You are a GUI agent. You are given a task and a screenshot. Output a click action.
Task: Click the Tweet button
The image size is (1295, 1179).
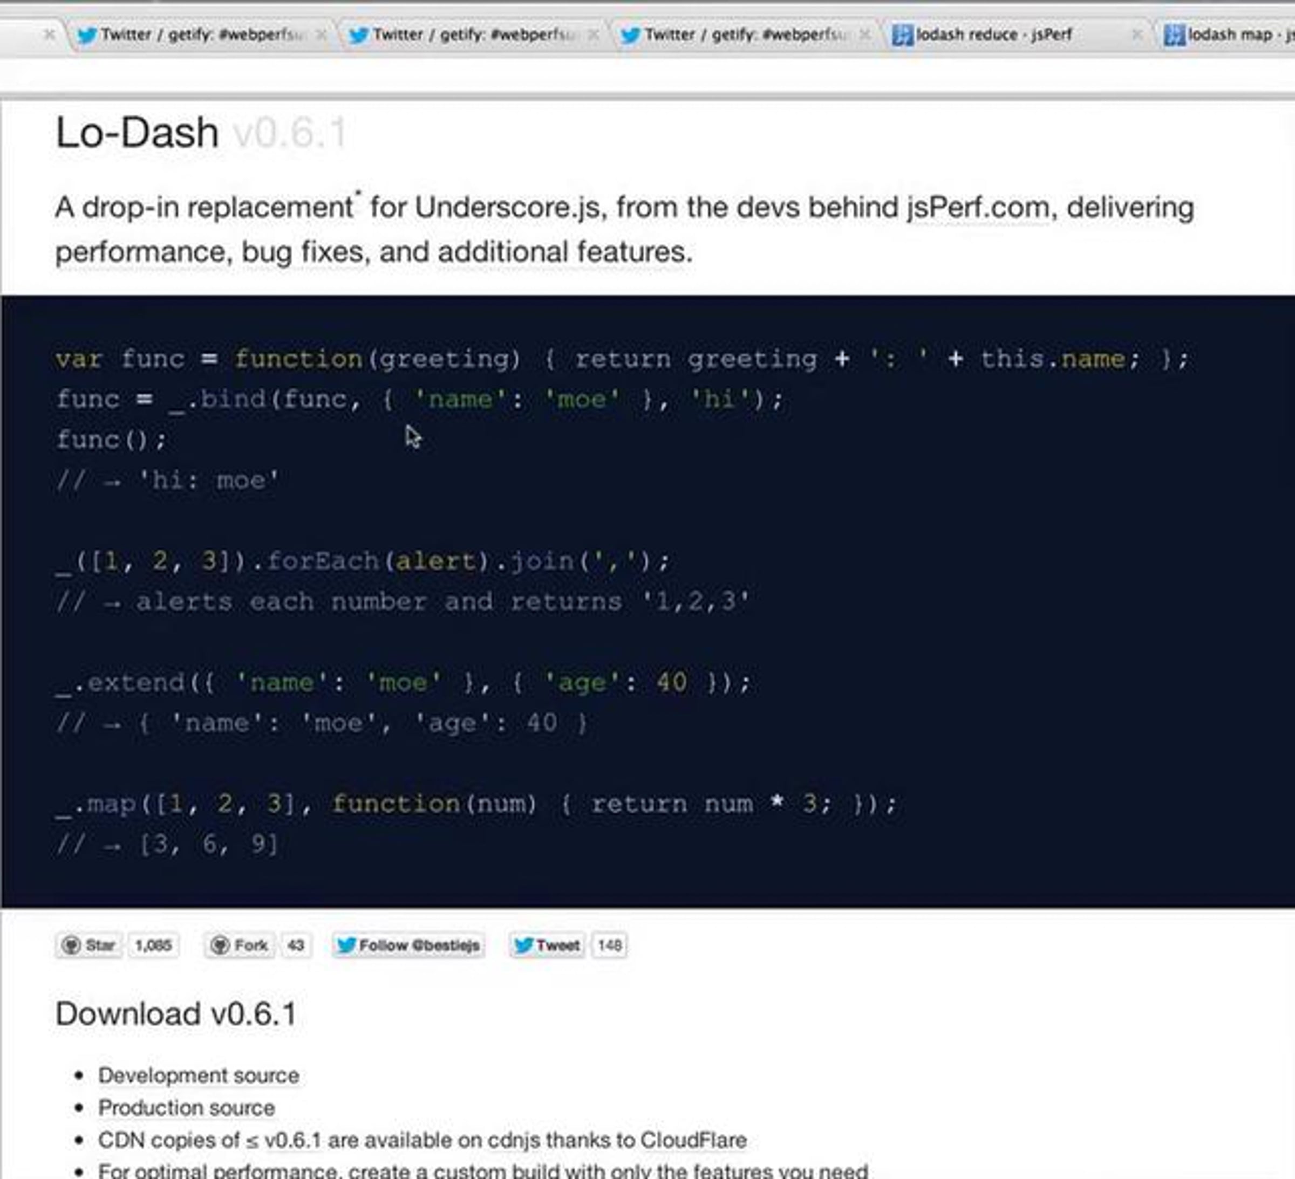tap(547, 945)
